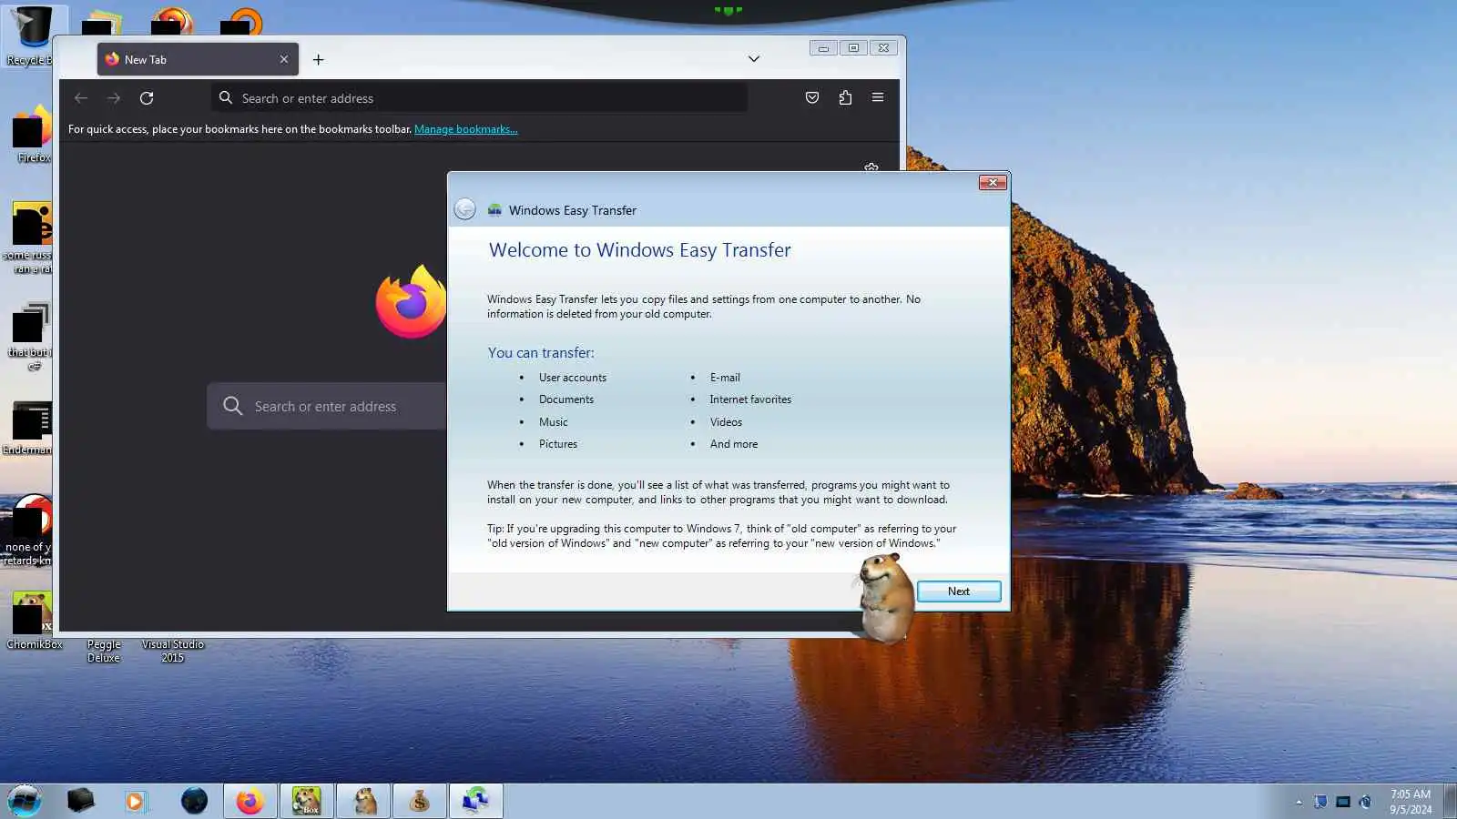Image resolution: width=1457 pixels, height=819 pixels.
Task: Close the Windows Easy Transfer dialog
Action: point(993,183)
